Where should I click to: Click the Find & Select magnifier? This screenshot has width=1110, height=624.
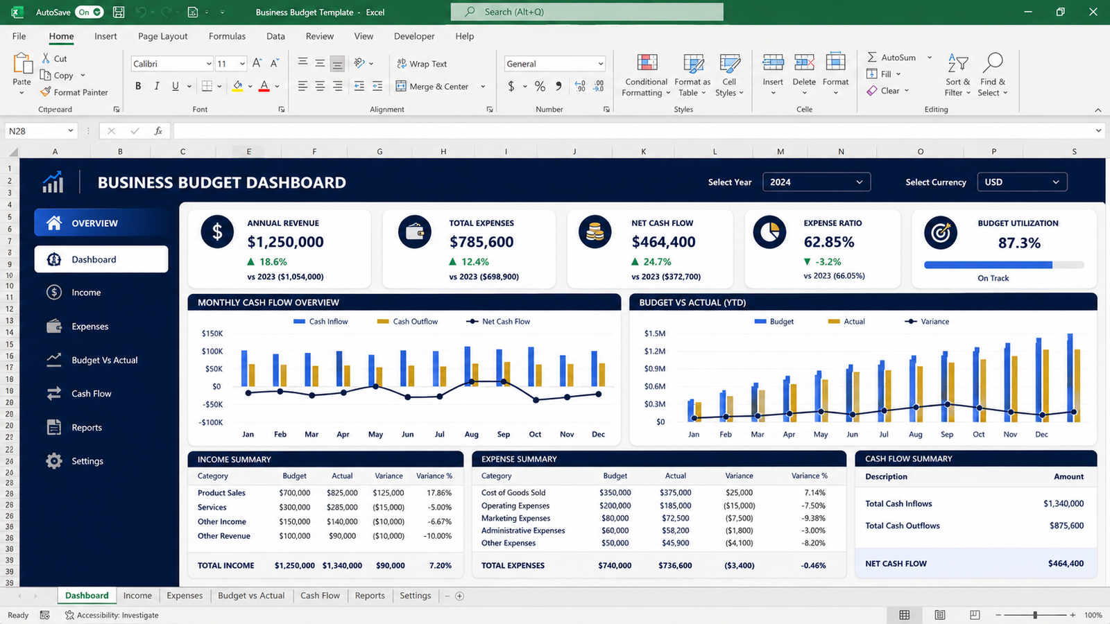point(993,62)
